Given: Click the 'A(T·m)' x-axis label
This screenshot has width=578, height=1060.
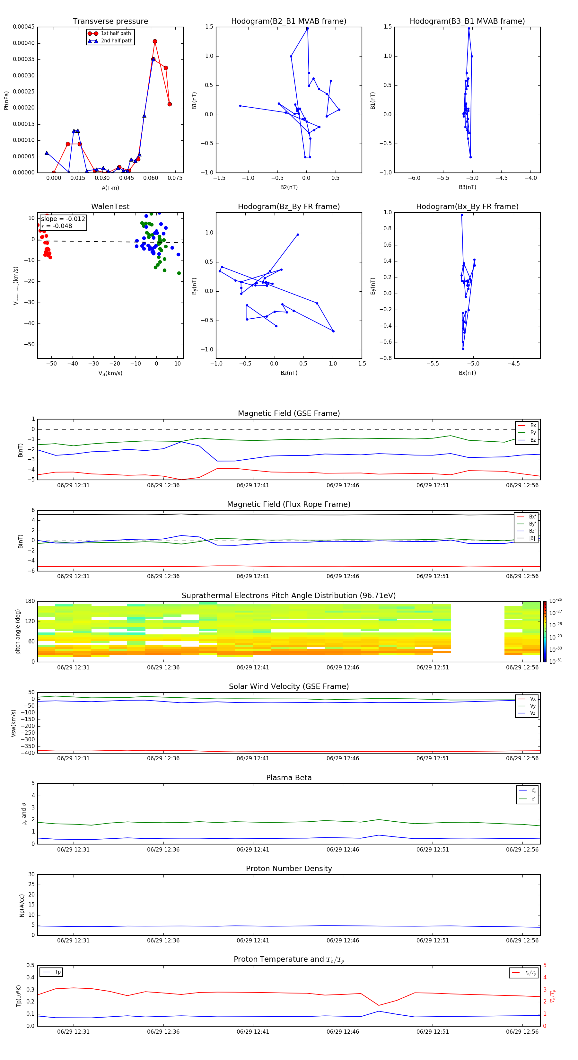Looking at the screenshot, I should pyautogui.click(x=110, y=188).
